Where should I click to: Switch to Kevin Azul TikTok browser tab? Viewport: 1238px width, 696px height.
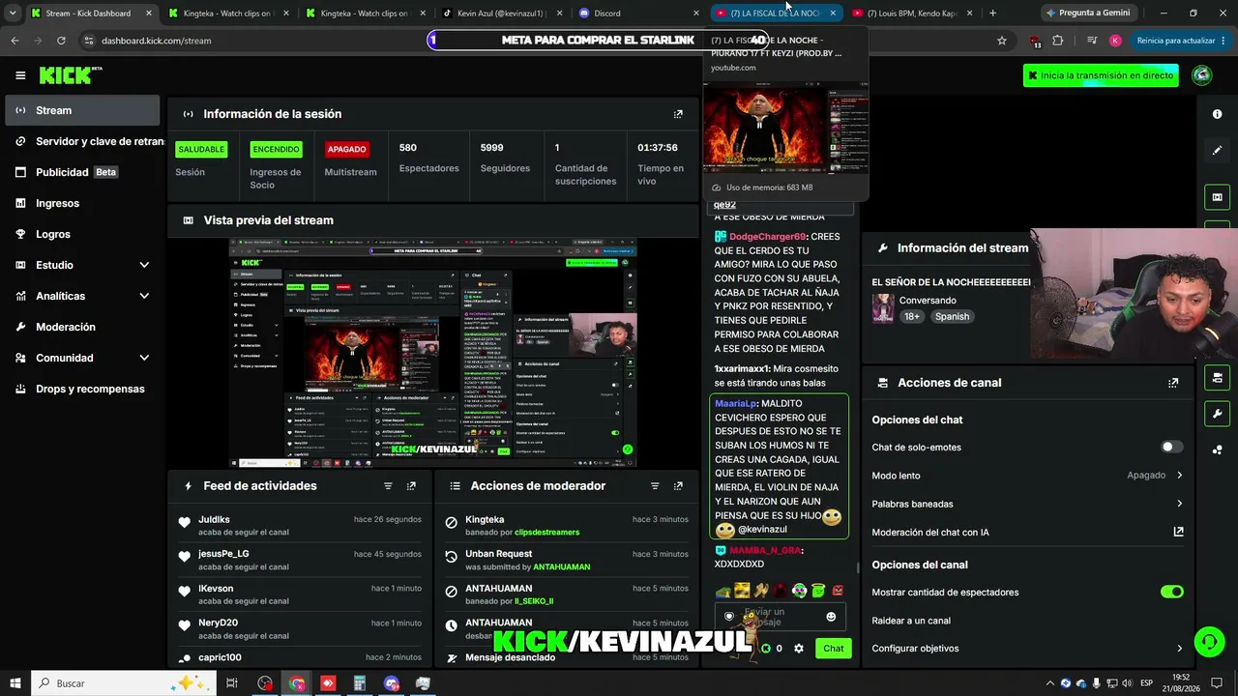click(501, 14)
